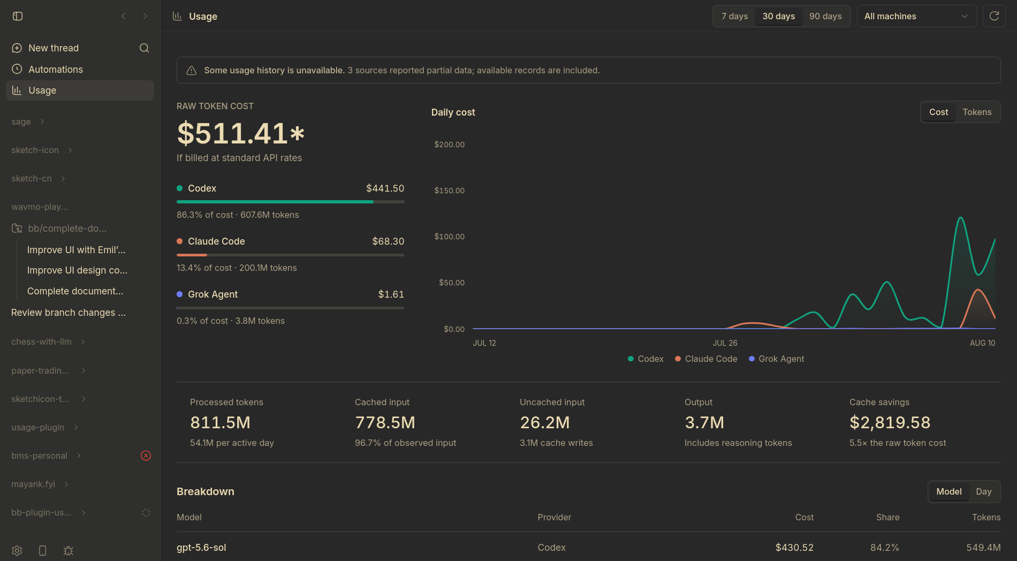Click the Usage chart icon in sidebar
Screen dimensions: 1017x561
[17, 90]
